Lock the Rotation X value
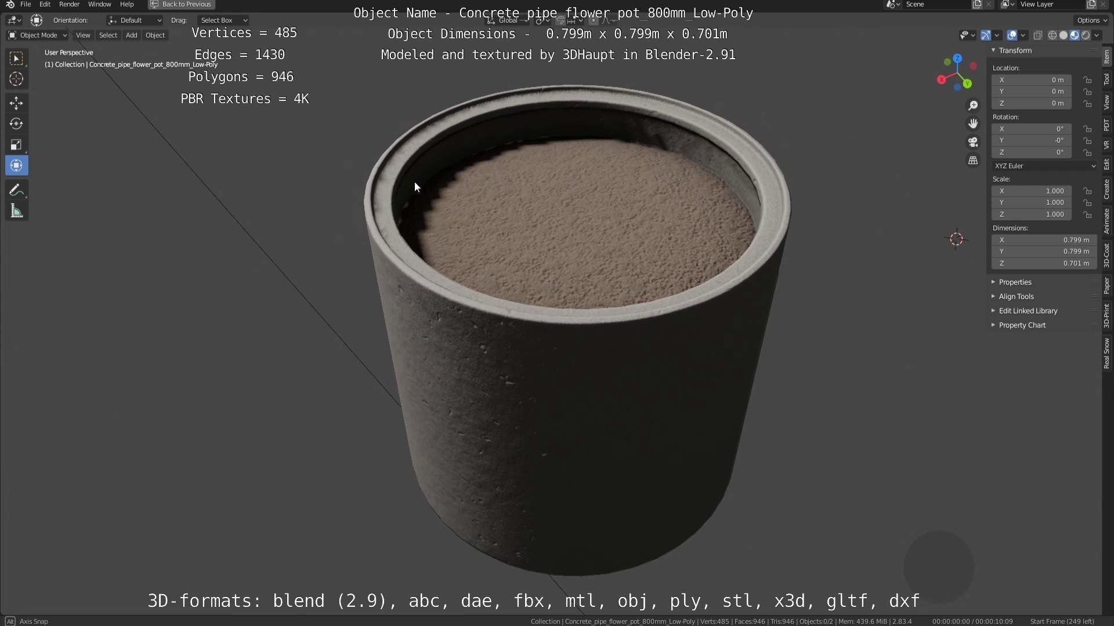 [1087, 129]
